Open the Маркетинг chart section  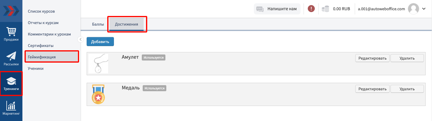pos(11,108)
